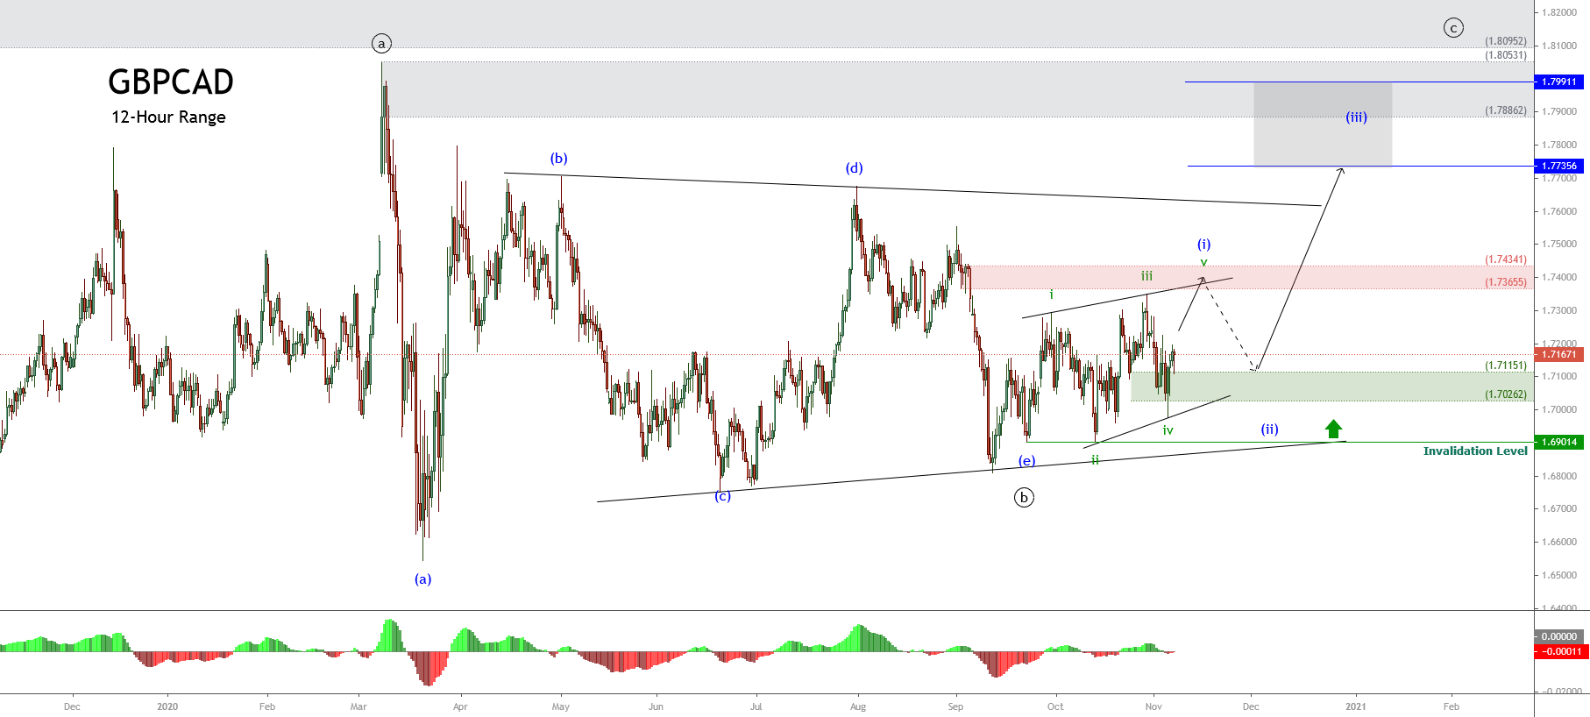Viewport: 1590px width, 717px height.
Task: Click the blue (e) wave label
Action: 1026,460
